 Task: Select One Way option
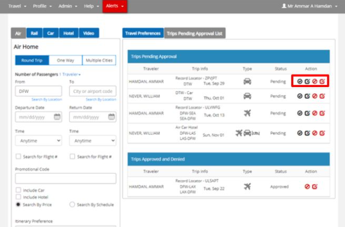[66, 60]
